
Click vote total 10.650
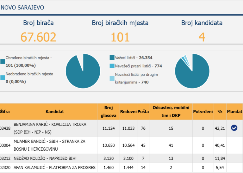[109, 145]
